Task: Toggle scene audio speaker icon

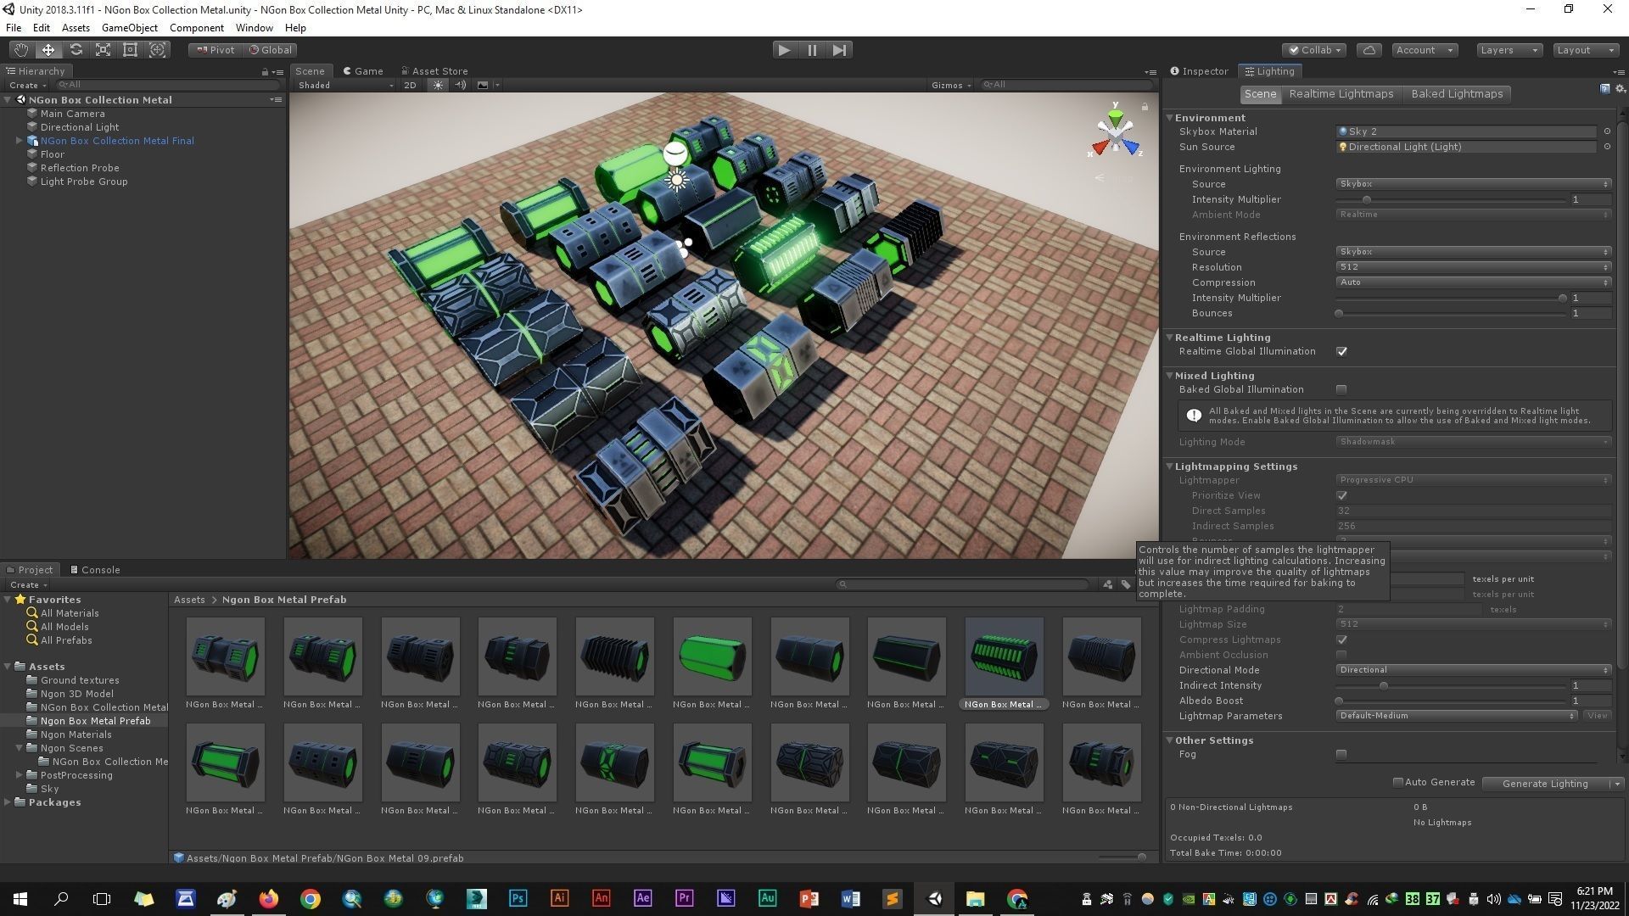Action: 460,85
